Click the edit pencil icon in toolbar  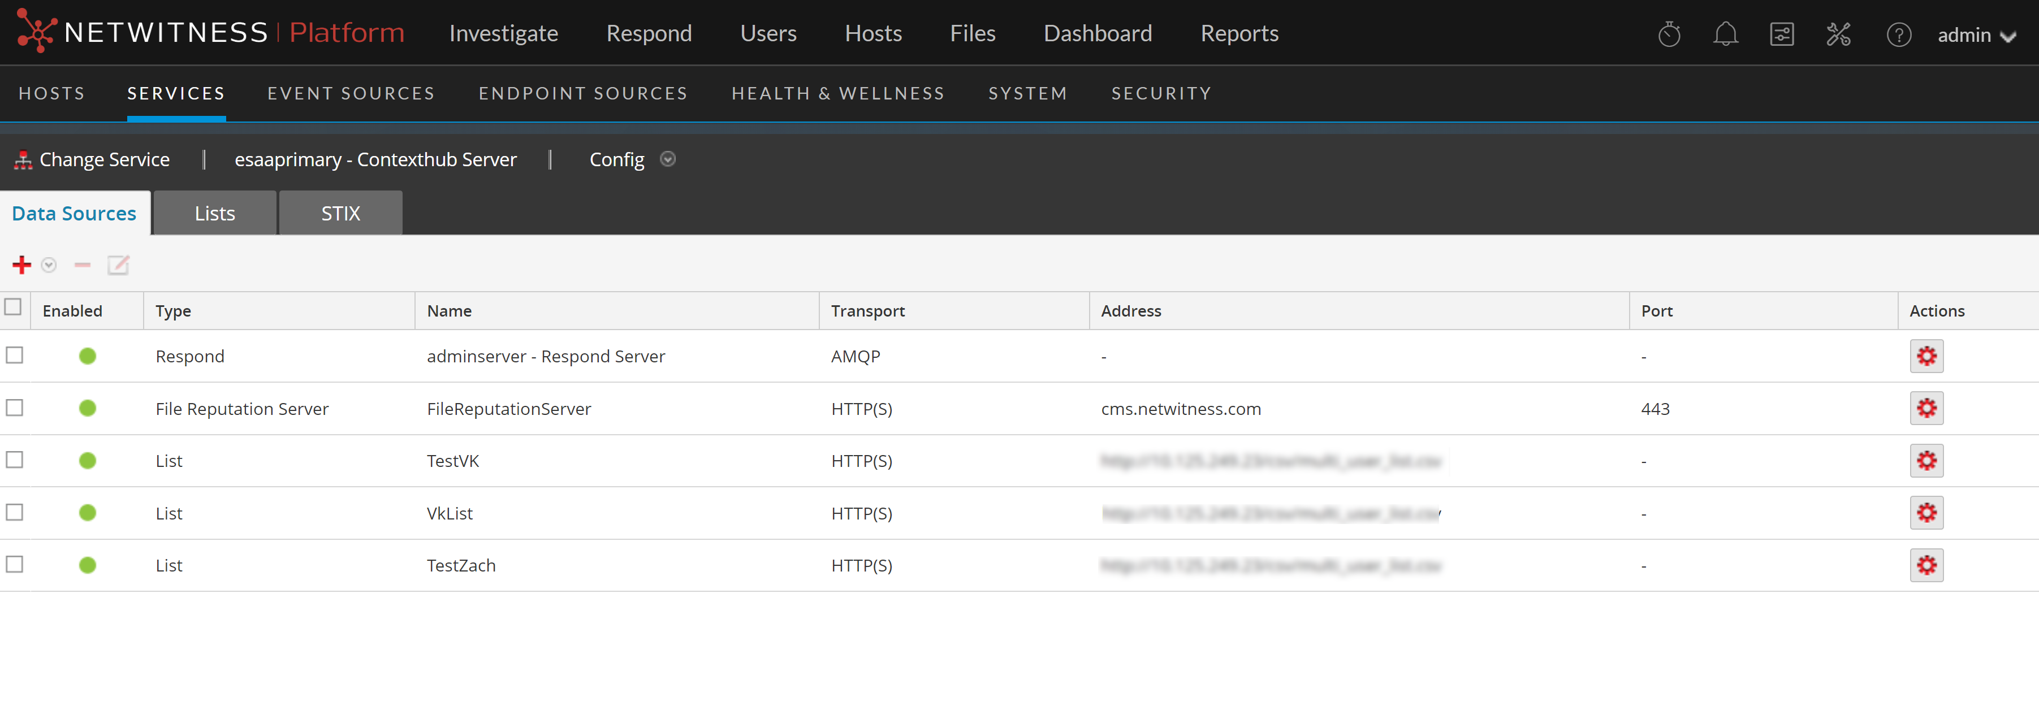click(118, 264)
